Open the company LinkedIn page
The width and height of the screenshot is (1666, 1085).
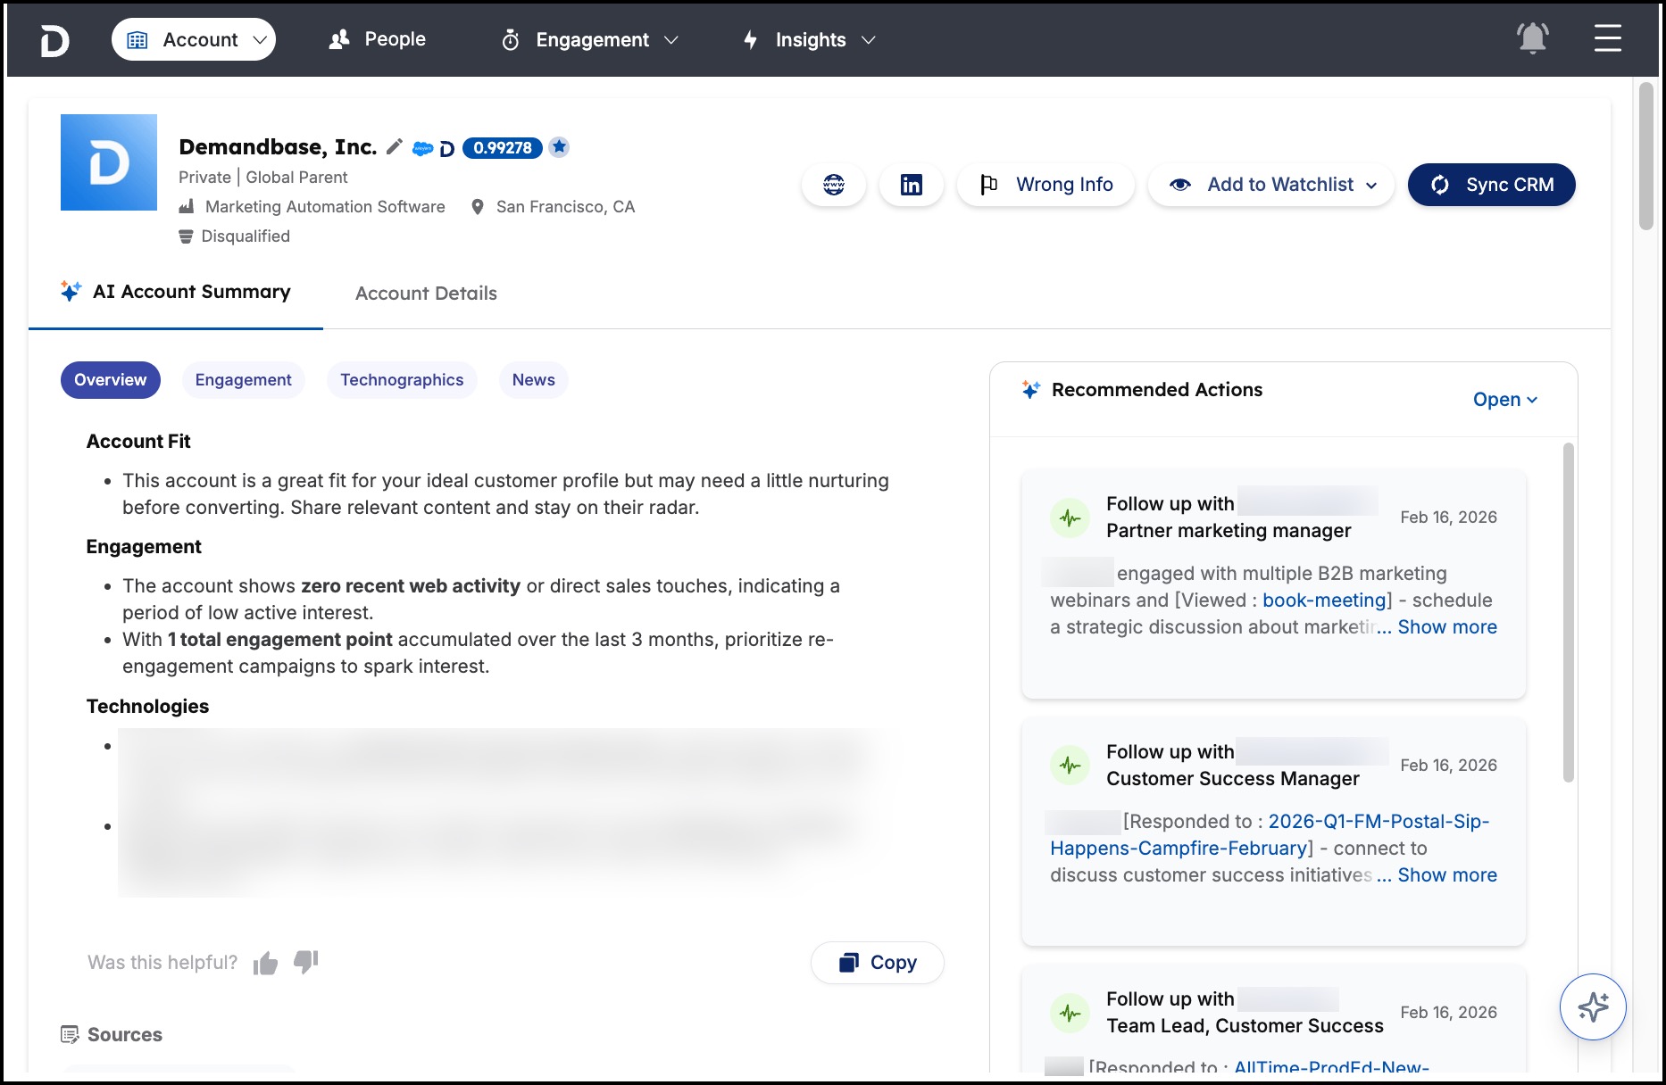[x=912, y=185]
